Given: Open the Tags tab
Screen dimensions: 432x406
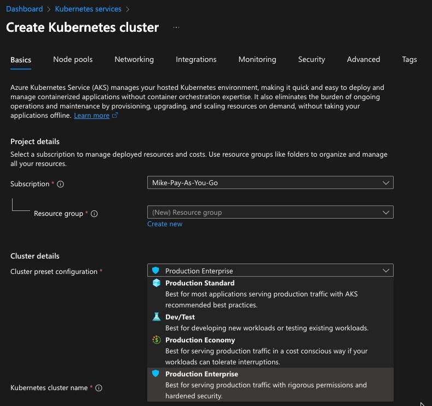Looking at the screenshot, I should point(410,60).
